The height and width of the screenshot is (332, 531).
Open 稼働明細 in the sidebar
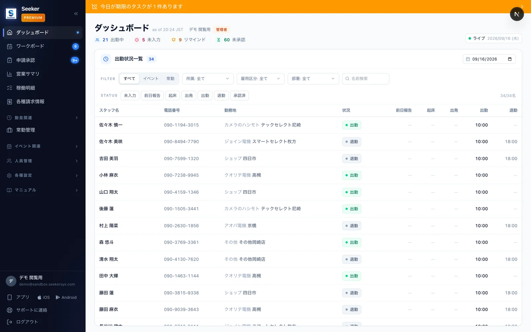(42, 88)
